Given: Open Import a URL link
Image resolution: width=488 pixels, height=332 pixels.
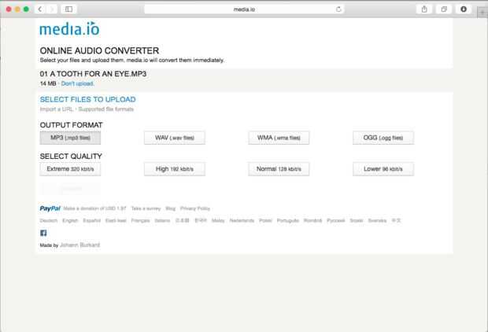Looking at the screenshot, I should pyautogui.click(x=57, y=109).
